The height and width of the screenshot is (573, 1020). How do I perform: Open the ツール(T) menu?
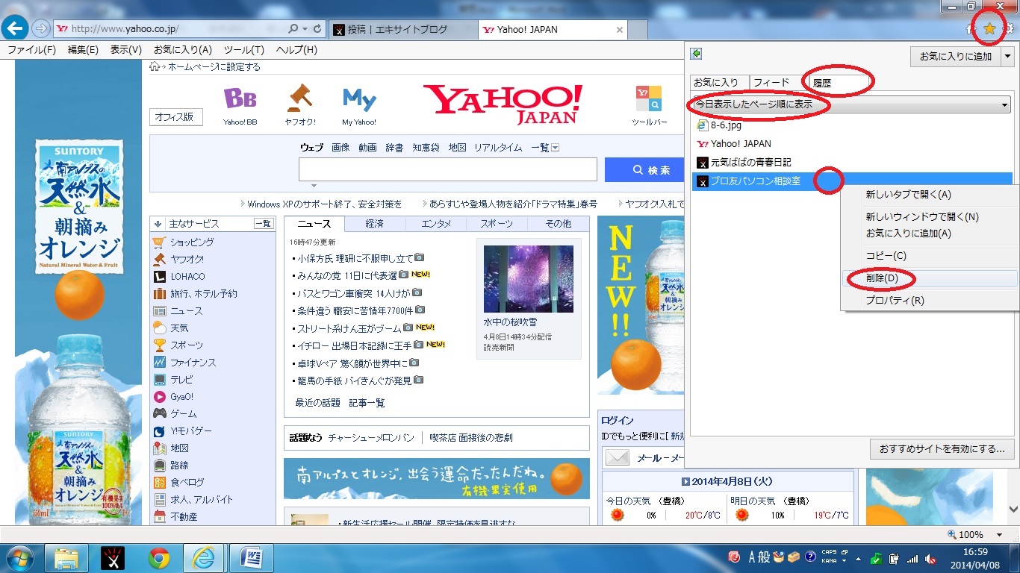coord(244,50)
